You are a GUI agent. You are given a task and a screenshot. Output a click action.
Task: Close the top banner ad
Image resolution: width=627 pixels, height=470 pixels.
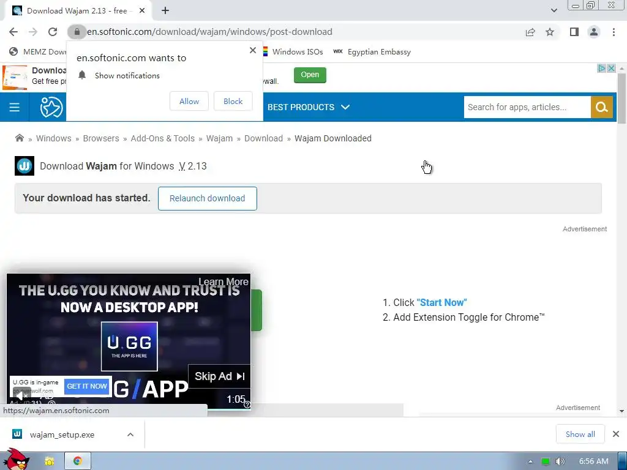611,69
